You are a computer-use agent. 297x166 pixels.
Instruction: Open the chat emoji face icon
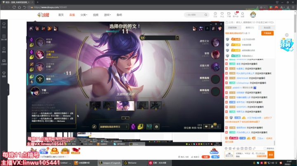click(x=226, y=148)
